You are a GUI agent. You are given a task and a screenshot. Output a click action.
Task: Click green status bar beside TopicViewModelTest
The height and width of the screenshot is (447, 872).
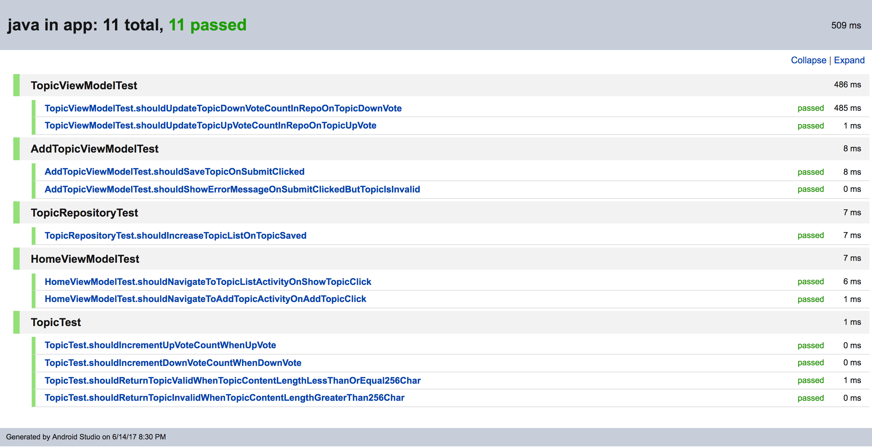point(16,85)
